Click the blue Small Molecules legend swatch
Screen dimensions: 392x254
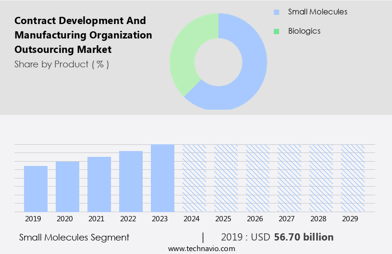point(276,12)
